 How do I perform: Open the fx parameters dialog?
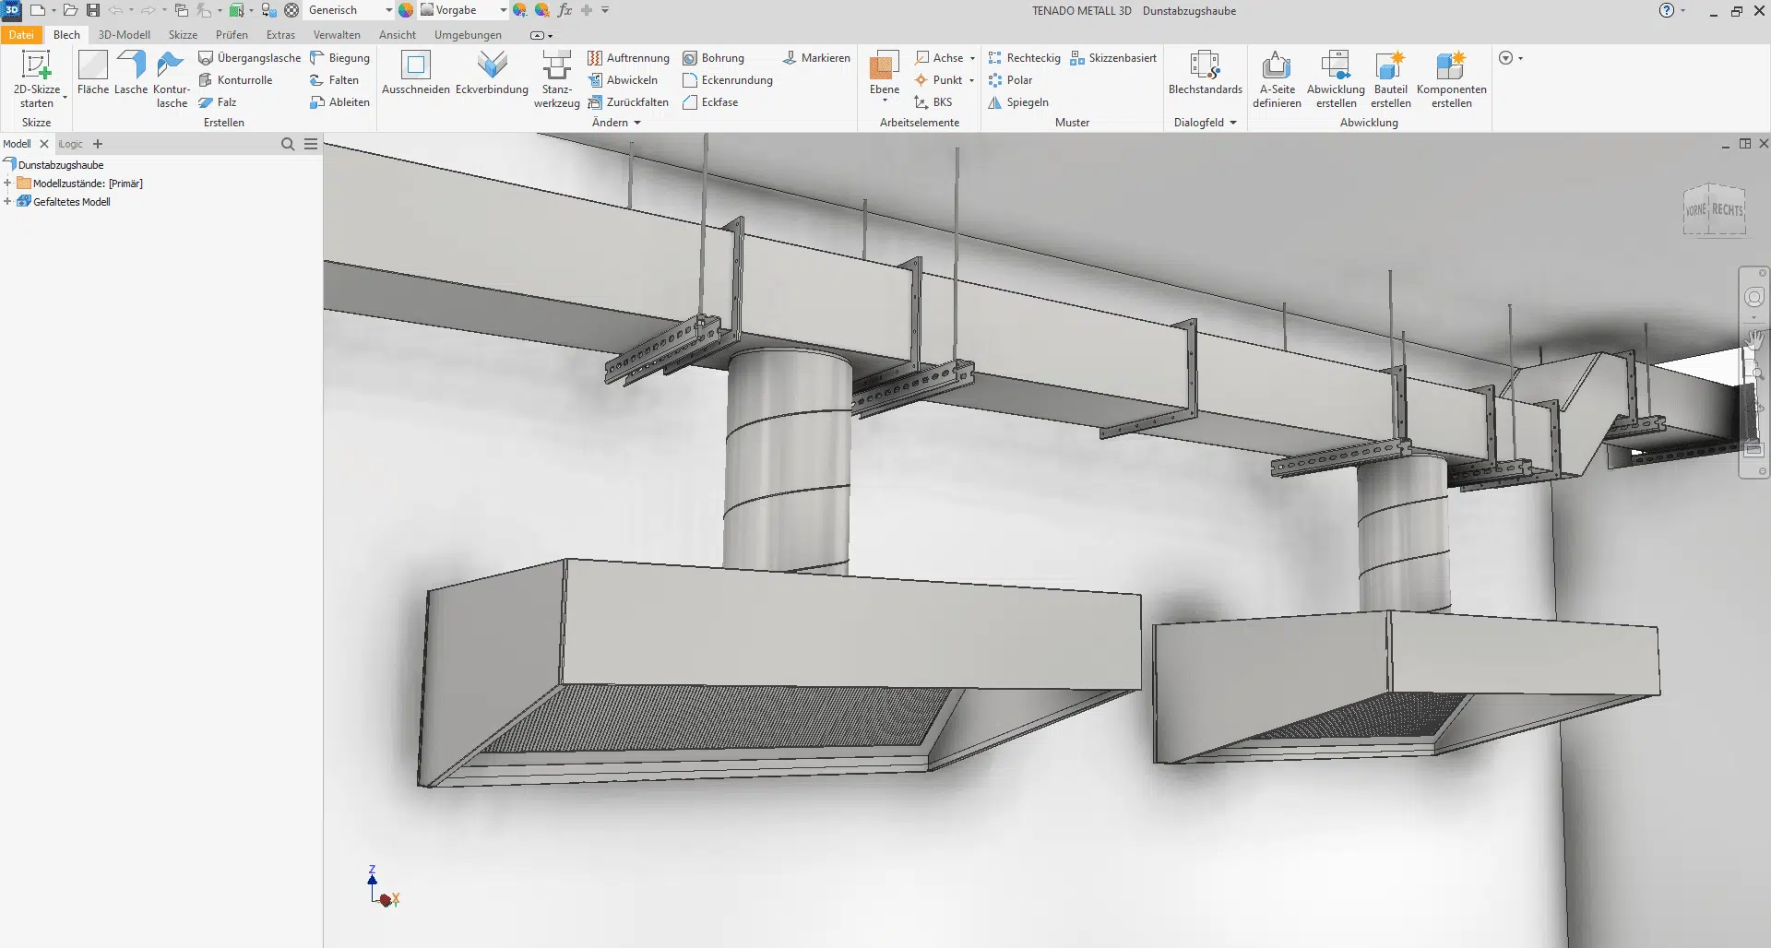[565, 10]
